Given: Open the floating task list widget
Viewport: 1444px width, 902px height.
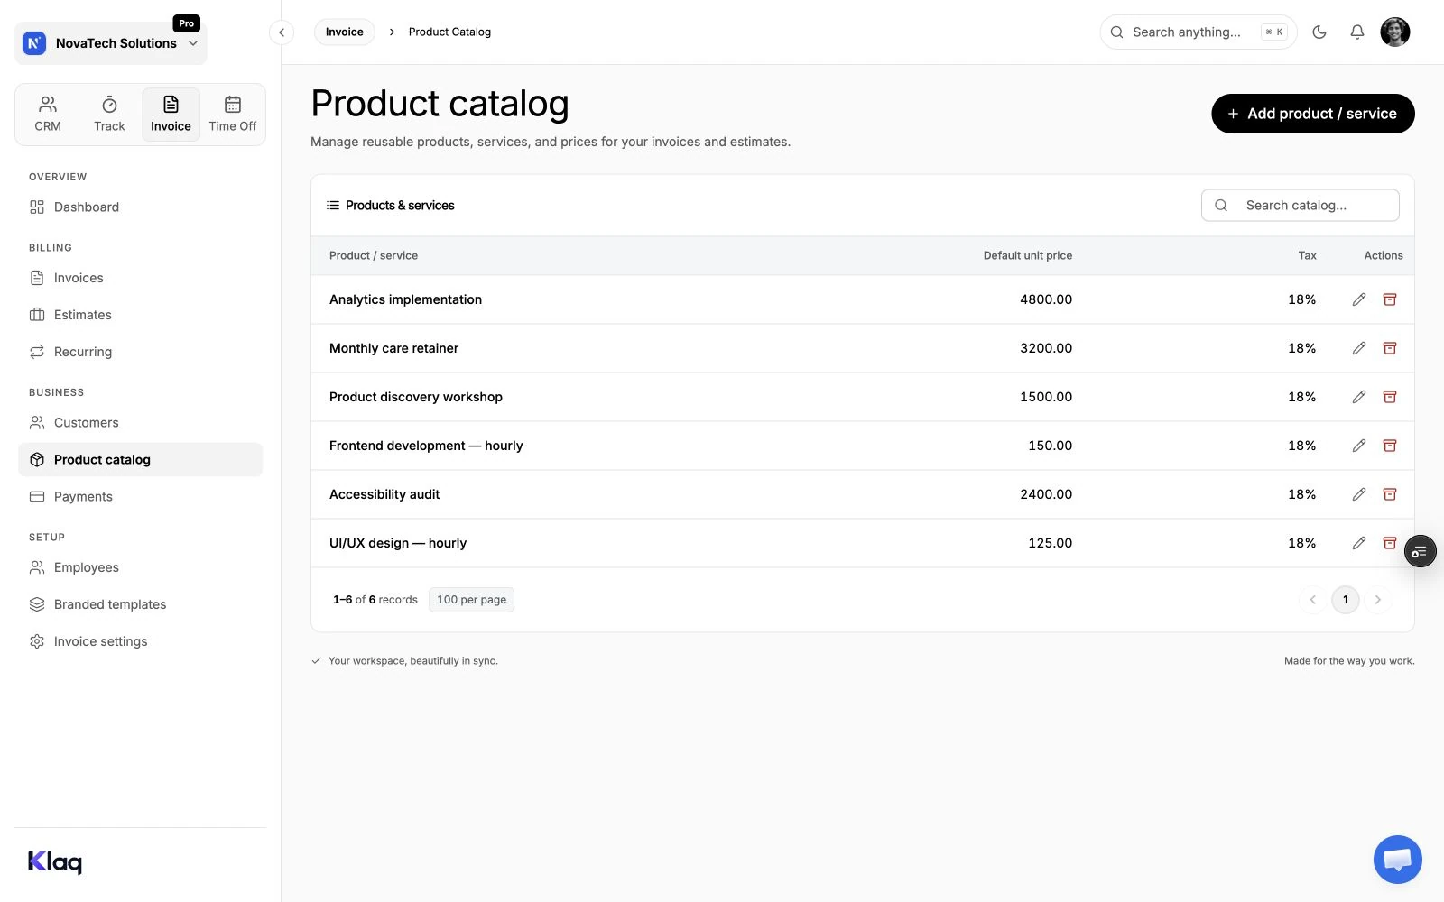Looking at the screenshot, I should (x=1420, y=551).
